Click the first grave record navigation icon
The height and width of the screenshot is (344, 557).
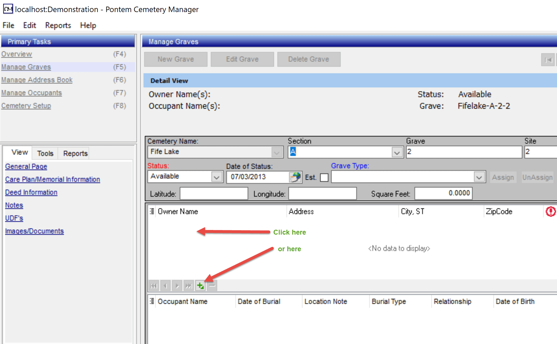tap(548, 60)
